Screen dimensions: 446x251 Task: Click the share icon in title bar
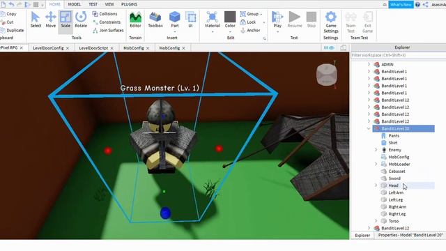click(x=425, y=5)
